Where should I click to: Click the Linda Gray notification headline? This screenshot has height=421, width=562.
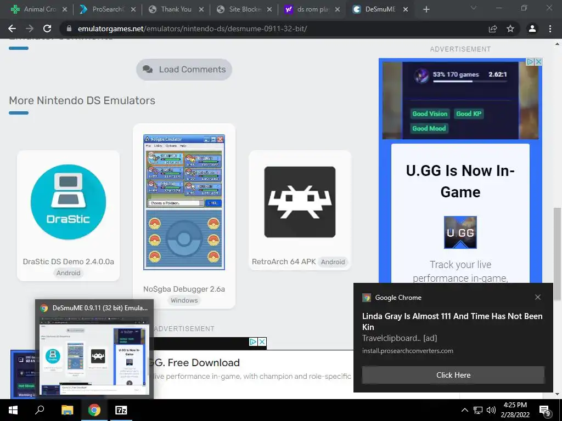452,321
